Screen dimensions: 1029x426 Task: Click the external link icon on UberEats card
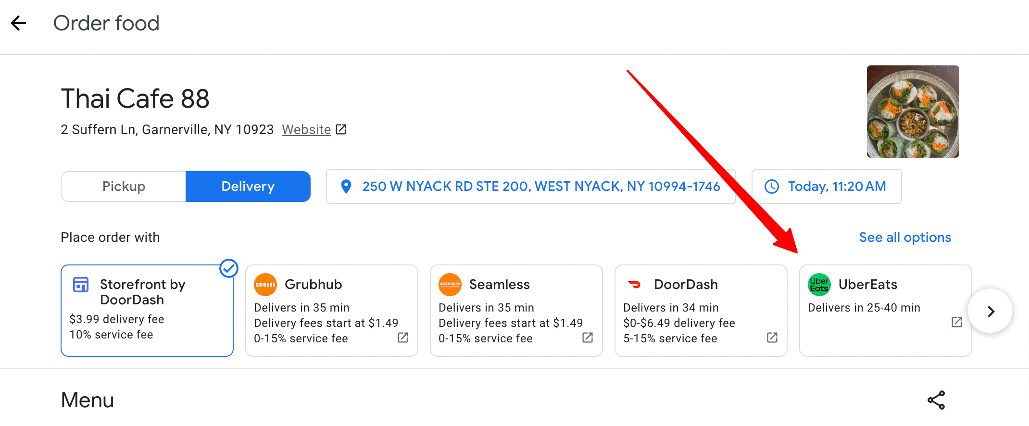click(x=956, y=323)
